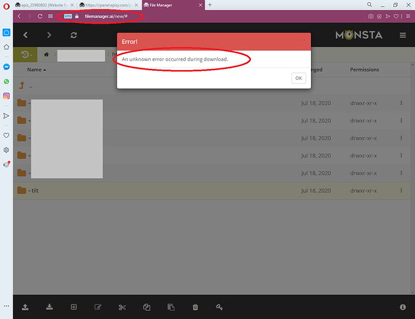This screenshot has width=415, height=319.
Task: Open the info icon at bottom right
Action: pos(403,307)
